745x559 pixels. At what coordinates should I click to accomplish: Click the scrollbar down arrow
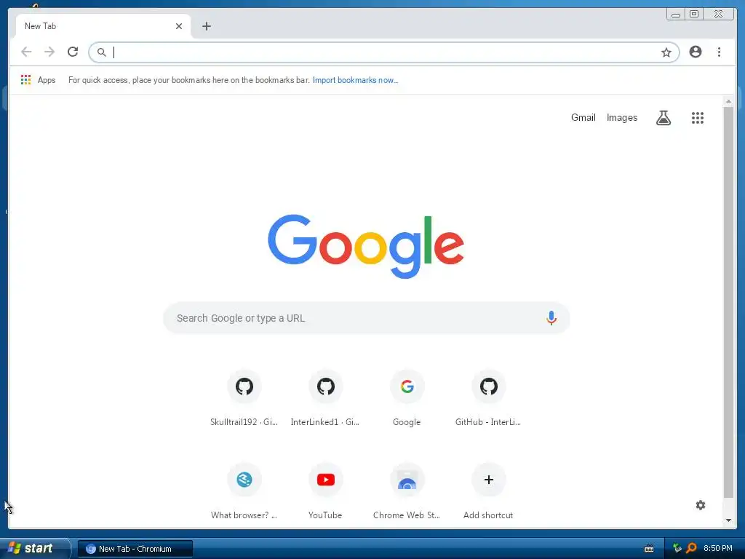pyautogui.click(x=728, y=520)
